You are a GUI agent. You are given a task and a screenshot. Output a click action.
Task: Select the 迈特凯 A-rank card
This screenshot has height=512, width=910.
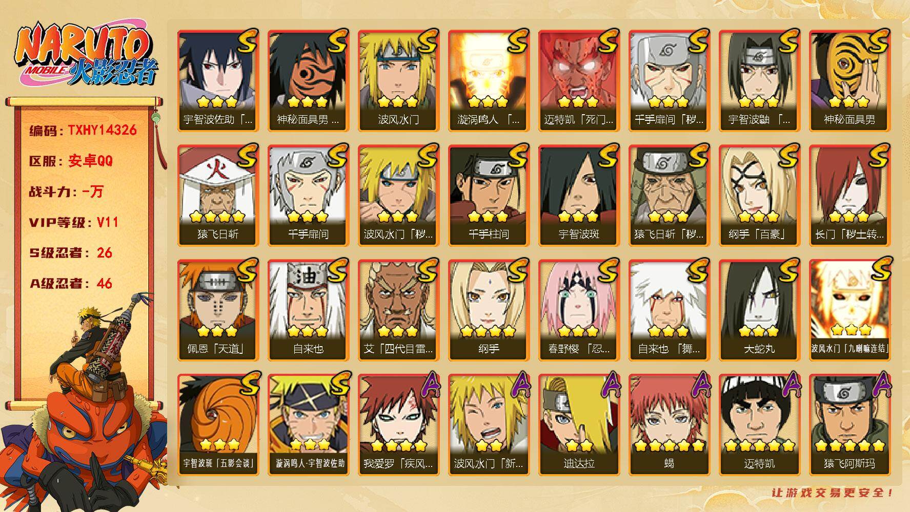759,424
